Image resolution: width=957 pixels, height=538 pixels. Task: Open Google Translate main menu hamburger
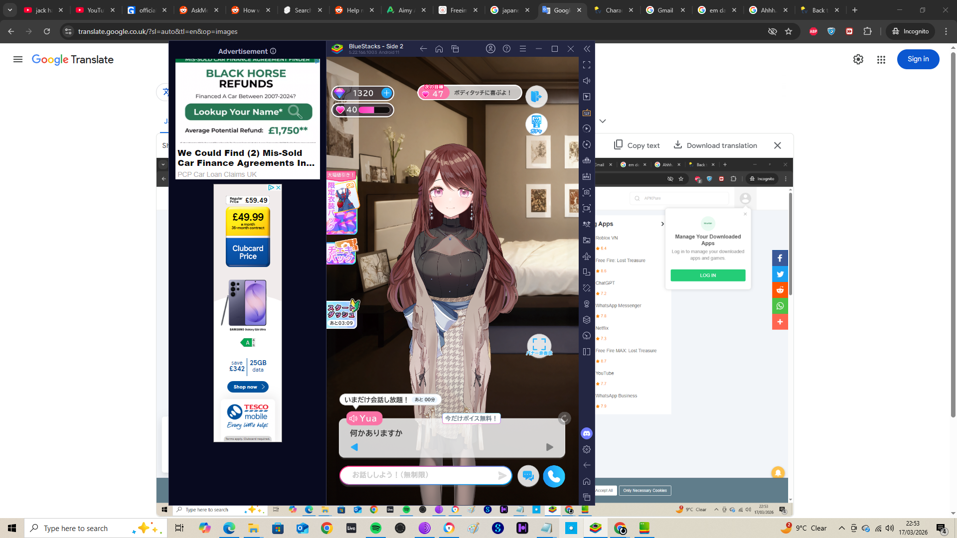pyautogui.click(x=18, y=60)
